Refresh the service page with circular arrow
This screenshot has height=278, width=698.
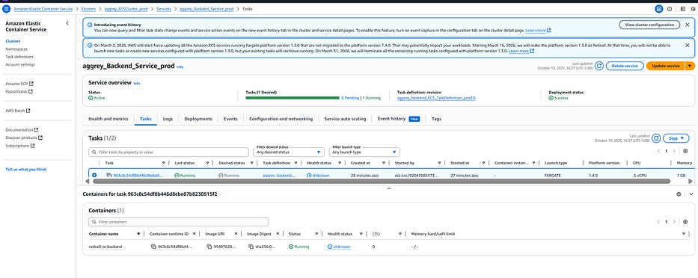599,66
